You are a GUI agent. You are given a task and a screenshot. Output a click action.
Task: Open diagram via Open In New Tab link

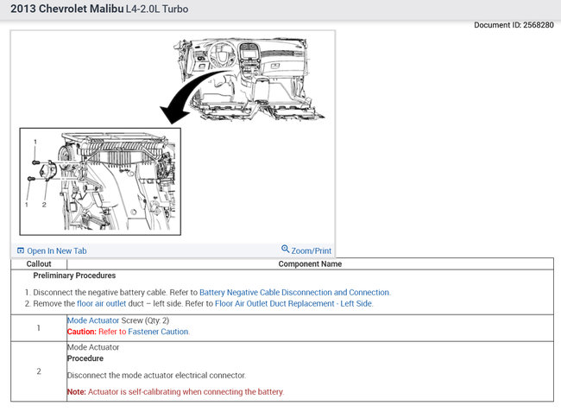click(57, 251)
